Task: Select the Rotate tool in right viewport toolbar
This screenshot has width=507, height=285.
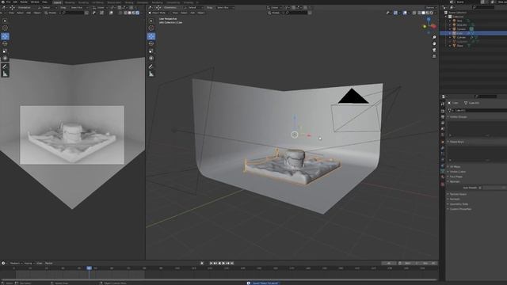Action: tap(151, 44)
